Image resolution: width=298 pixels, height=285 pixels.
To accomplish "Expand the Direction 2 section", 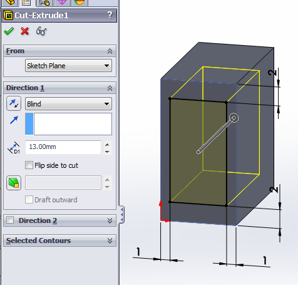I will tap(110, 220).
